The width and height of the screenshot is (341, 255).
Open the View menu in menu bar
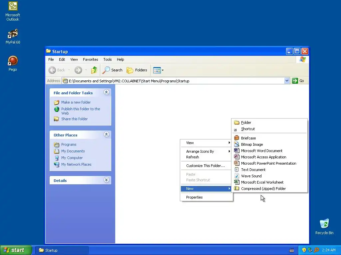pyautogui.click(x=74, y=59)
